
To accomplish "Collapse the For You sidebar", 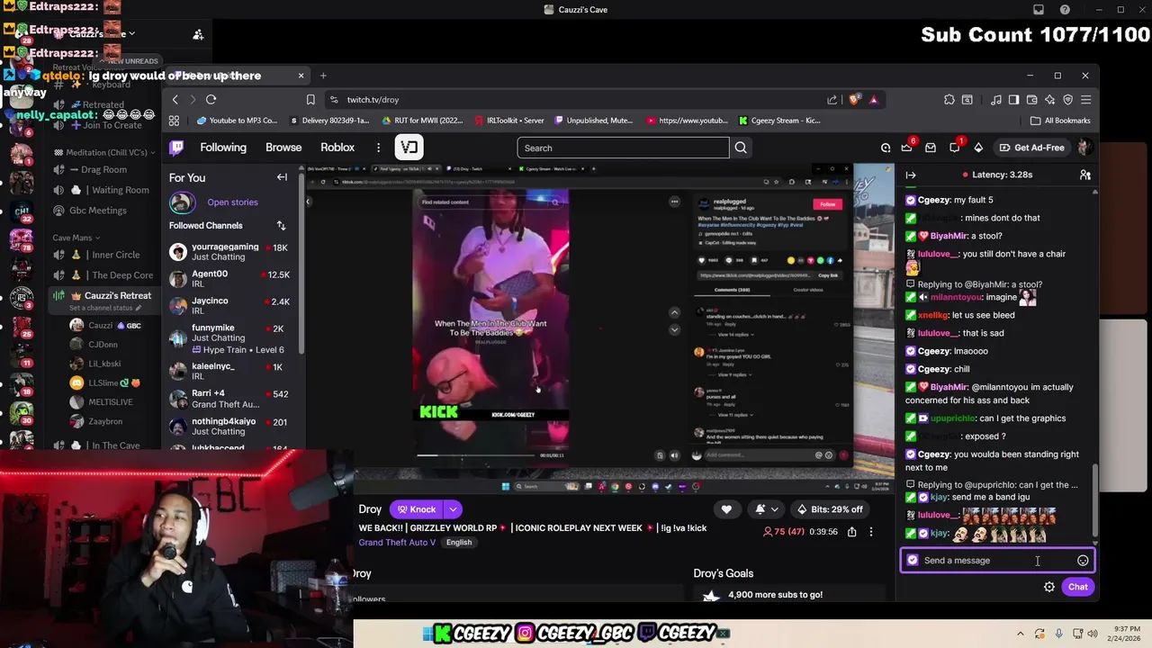I will pyautogui.click(x=282, y=177).
